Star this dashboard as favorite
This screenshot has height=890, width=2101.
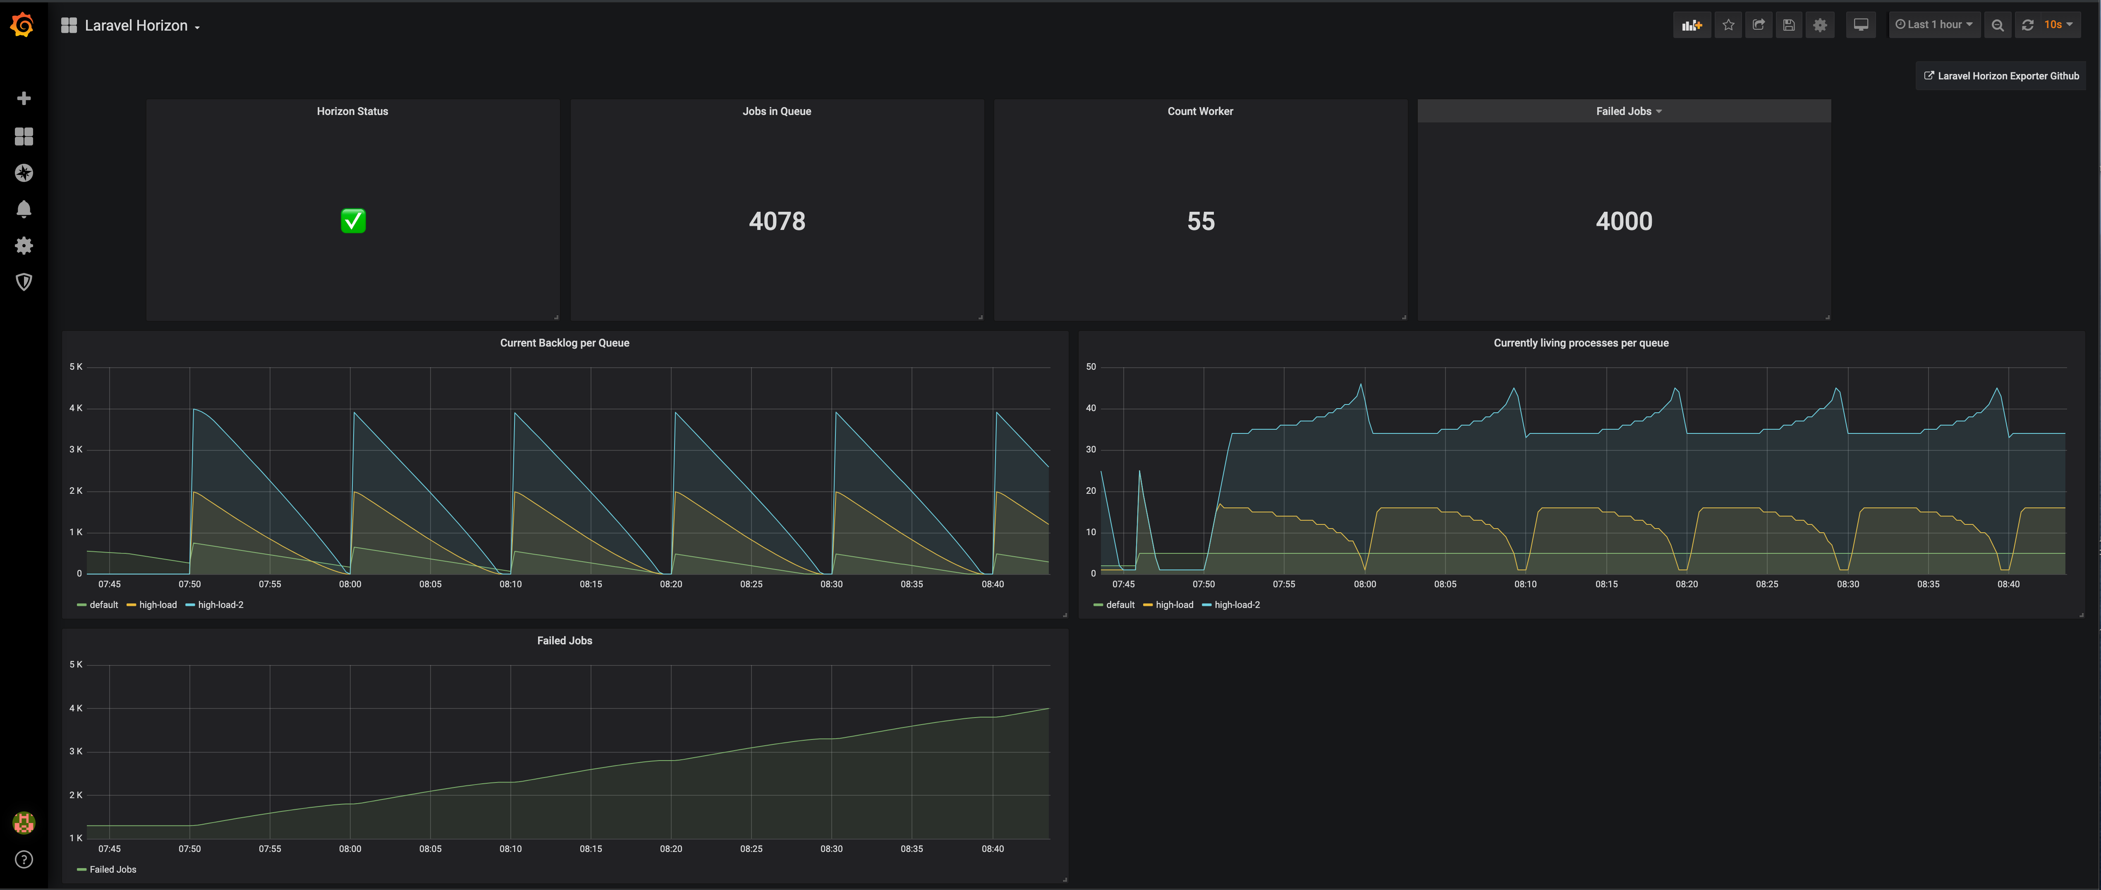point(1728,25)
